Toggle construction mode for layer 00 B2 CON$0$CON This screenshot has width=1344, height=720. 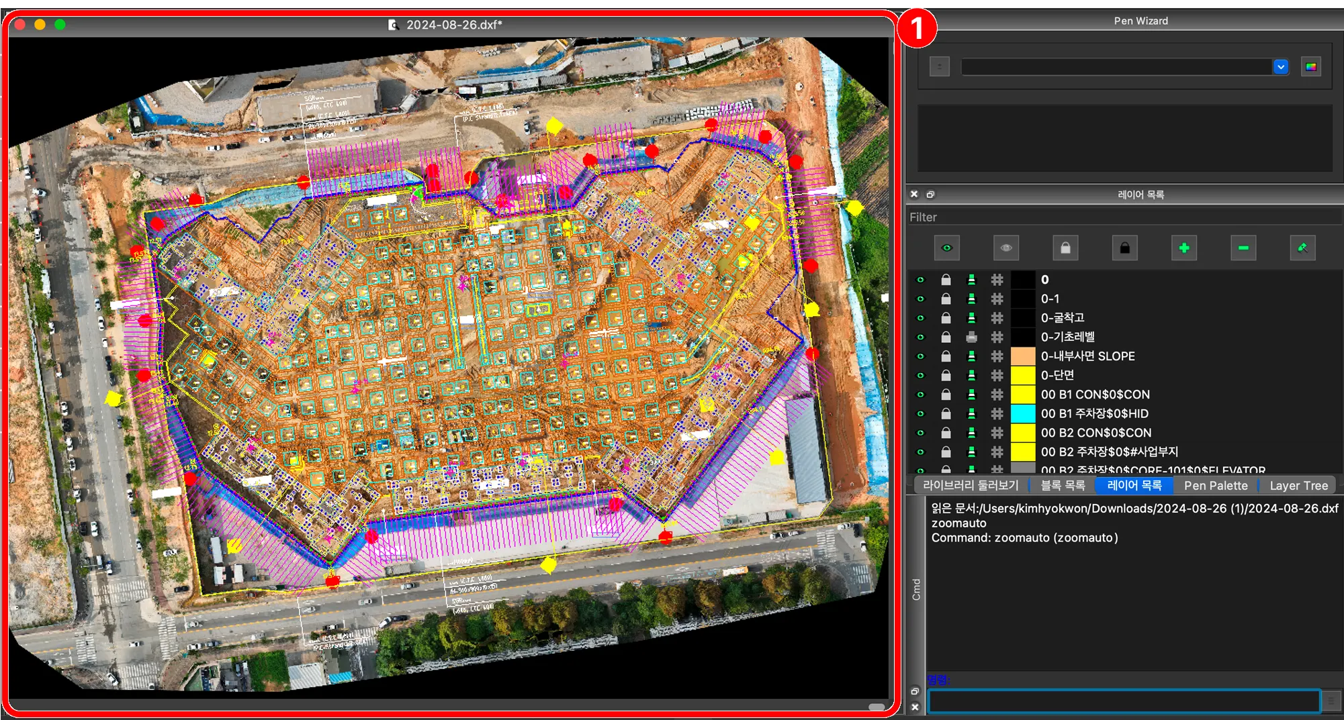pyautogui.click(x=997, y=433)
